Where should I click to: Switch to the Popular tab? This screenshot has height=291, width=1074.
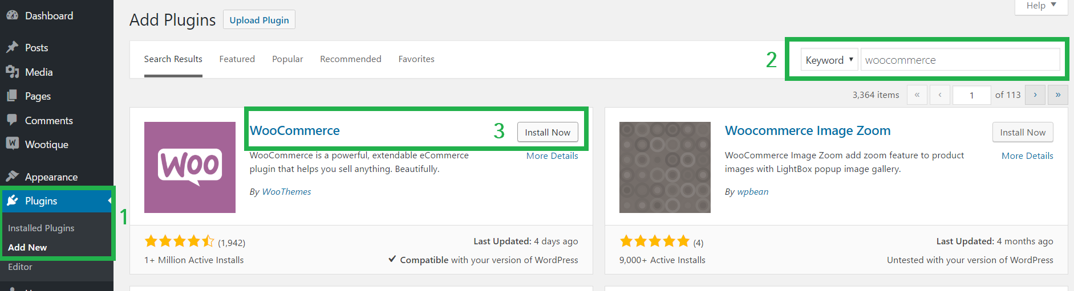287,59
